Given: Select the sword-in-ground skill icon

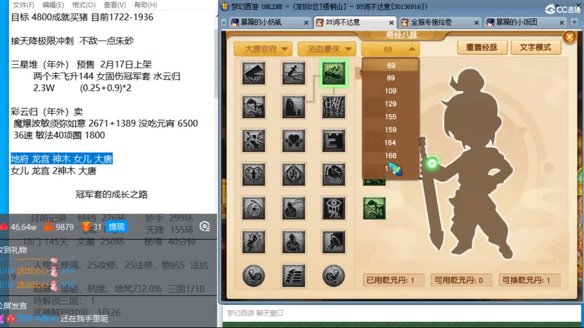Looking at the screenshot, I should point(294,73).
